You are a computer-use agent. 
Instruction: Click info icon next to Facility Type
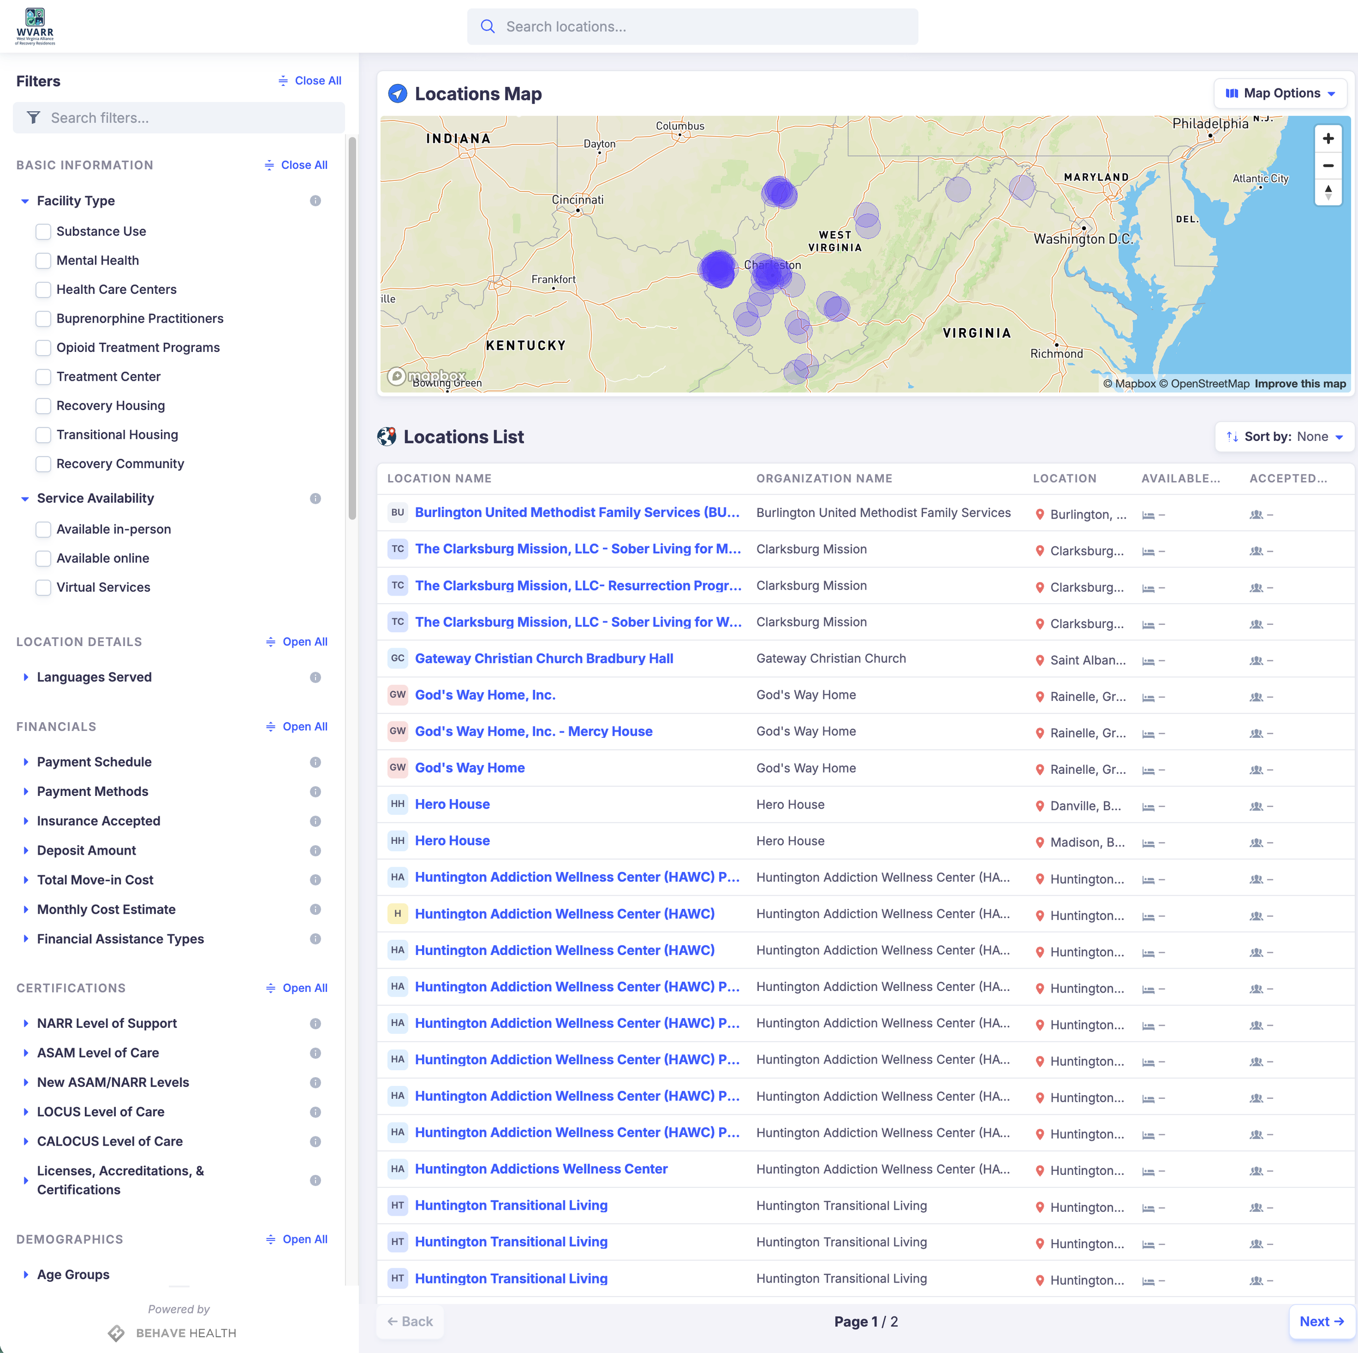(x=315, y=201)
